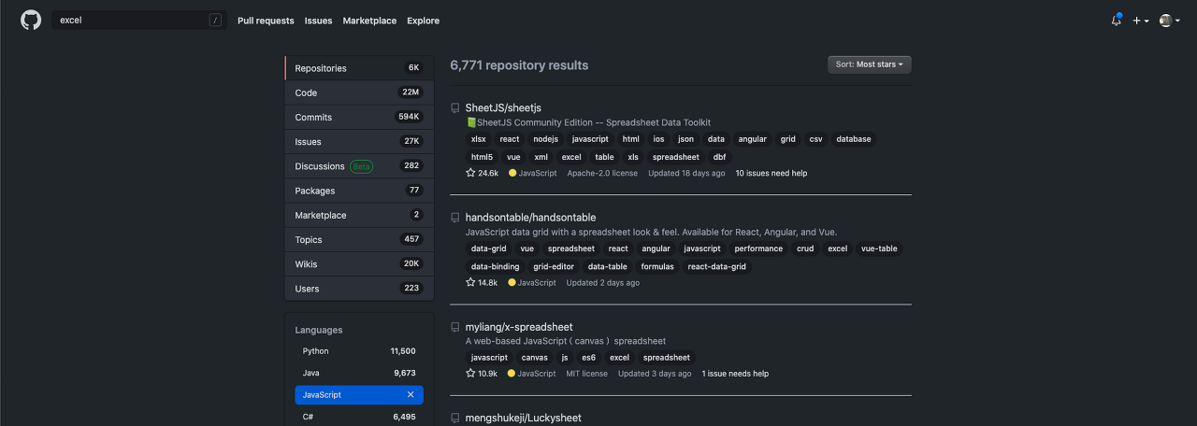Open mengshukeji/Luckysheet repository
The image size is (1197, 426).
tap(524, 419)
